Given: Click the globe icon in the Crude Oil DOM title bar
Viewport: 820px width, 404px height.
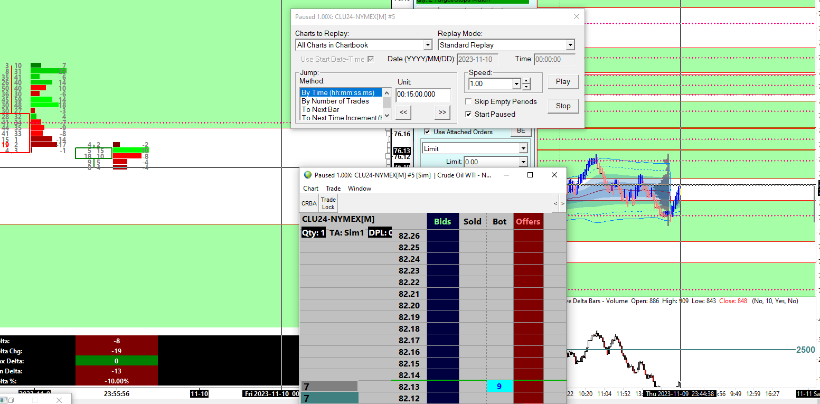Looking at the screenshot, I should (308, 175).
